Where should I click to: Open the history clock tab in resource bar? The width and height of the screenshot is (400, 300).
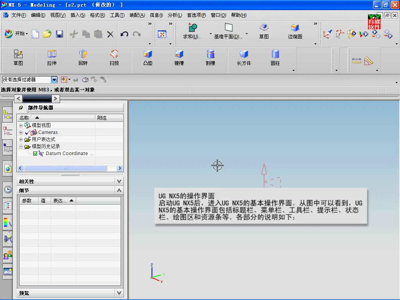pyautogui.click(x=8, y=189)
